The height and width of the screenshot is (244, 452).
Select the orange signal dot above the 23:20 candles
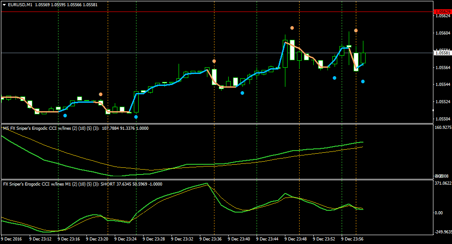click(101, 94)
